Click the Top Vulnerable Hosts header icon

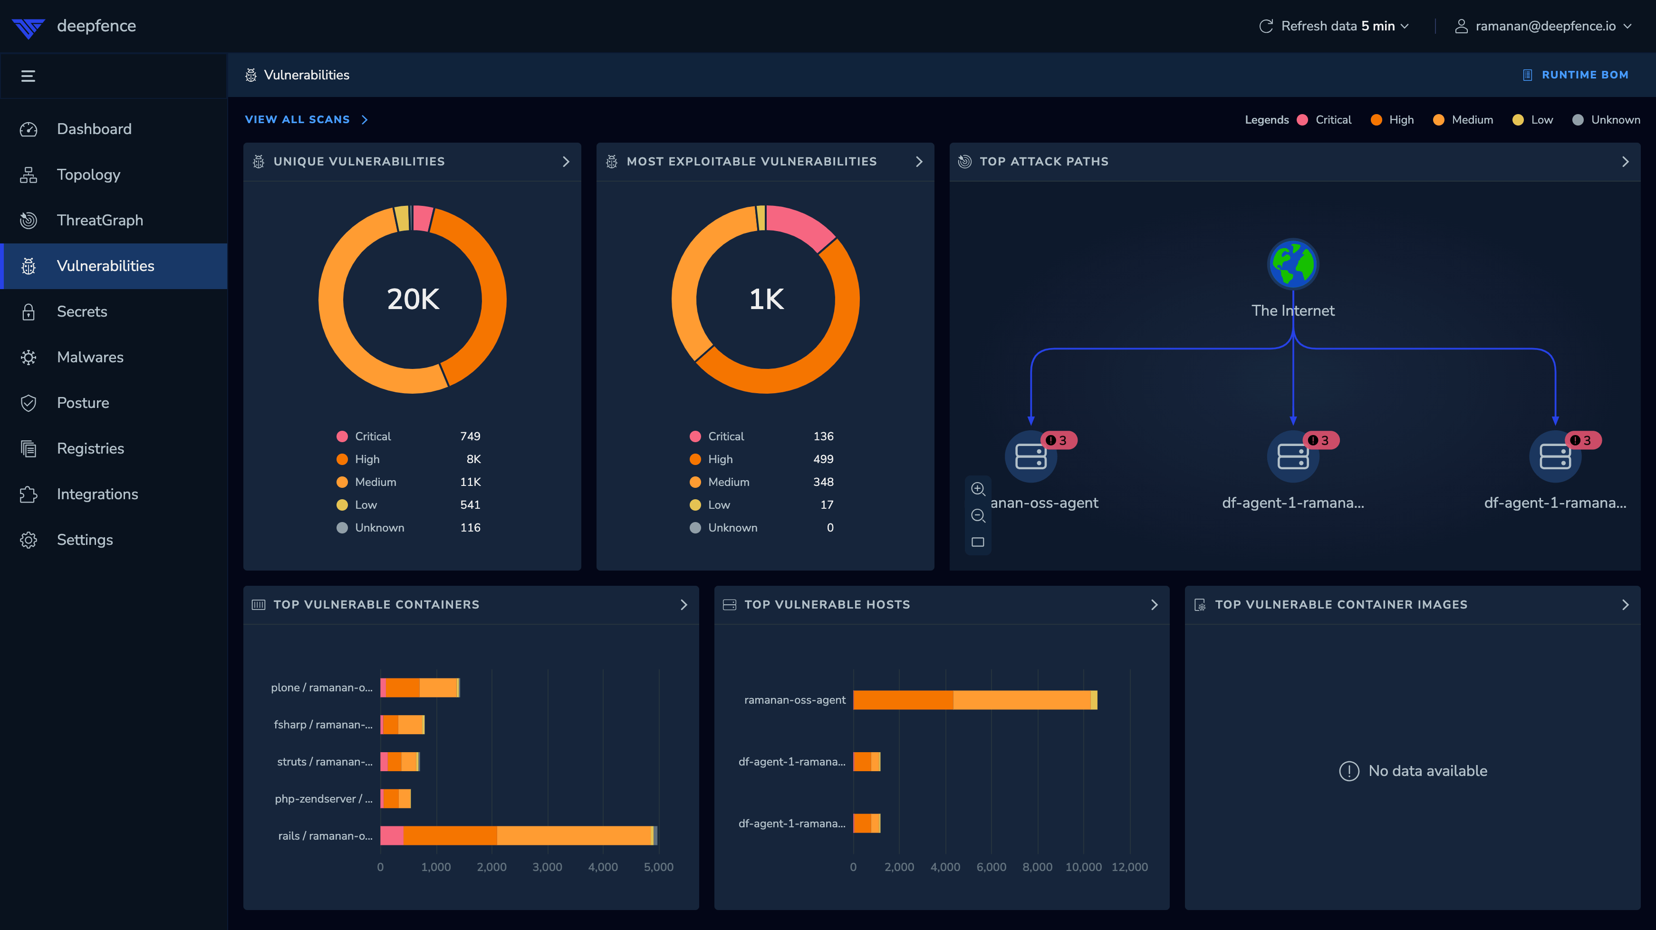729,605
